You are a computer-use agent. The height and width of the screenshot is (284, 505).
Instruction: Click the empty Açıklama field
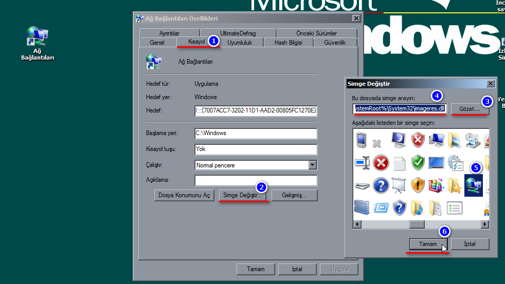pyautogui.click(x=256, y=180)
